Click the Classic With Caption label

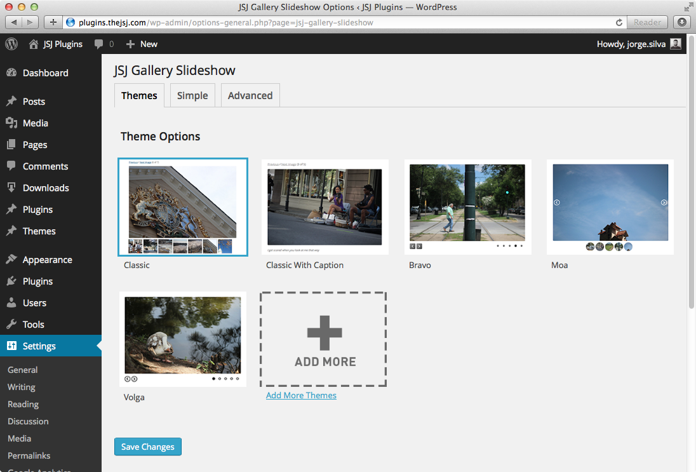pyautogui.click(x=305, y=265)
